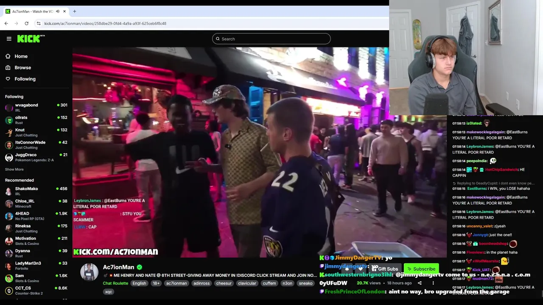Go back in browser history
The height and width of the screenshot is (305, 543).
click(x=6, y=23)
